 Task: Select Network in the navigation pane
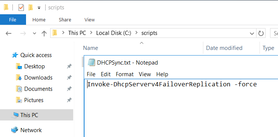pyautogui.click(x=31, y=130)
